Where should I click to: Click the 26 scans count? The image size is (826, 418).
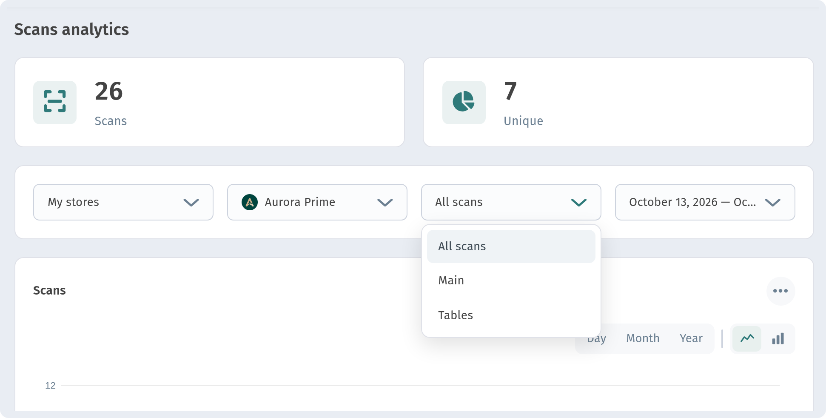tap(109, 91)
